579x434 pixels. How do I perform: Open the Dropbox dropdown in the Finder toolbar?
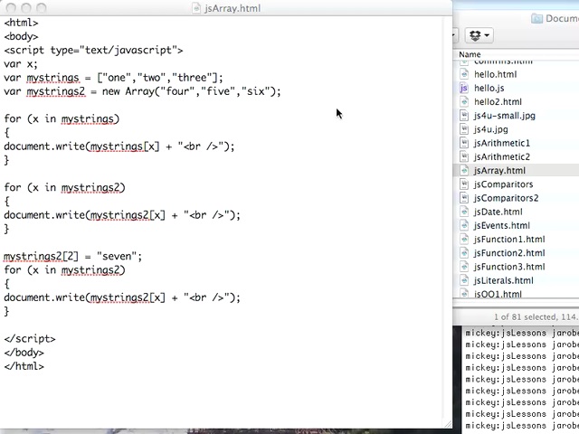coord(479,35)
